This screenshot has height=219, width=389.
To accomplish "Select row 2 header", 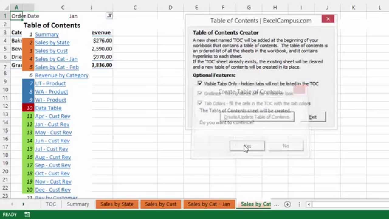I will (x=5, y=24).
